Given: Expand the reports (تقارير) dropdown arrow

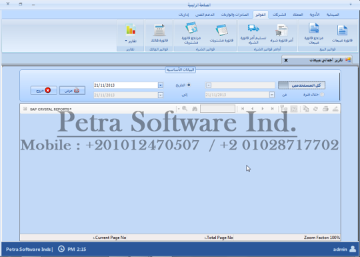Looking at the screenshot, I should tap(126, 41).
